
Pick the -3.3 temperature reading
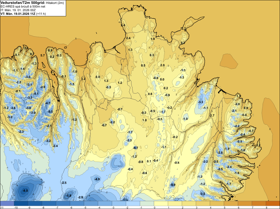200,102
